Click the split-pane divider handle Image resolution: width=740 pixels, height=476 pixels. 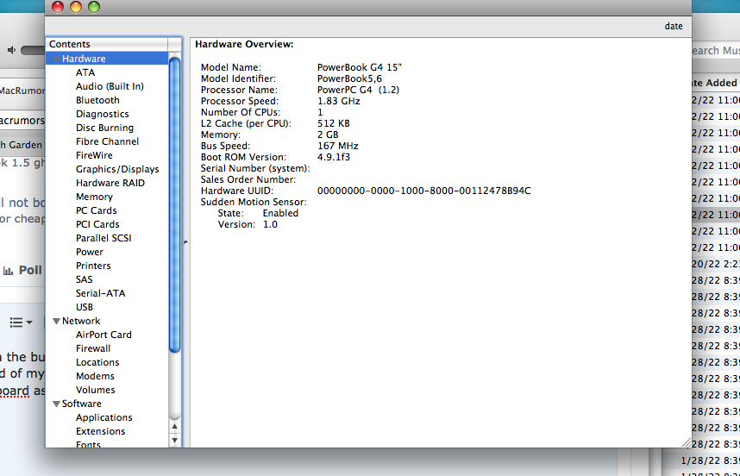point(185,242)
